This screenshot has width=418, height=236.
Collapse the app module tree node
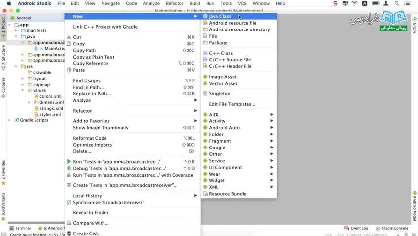10,25
